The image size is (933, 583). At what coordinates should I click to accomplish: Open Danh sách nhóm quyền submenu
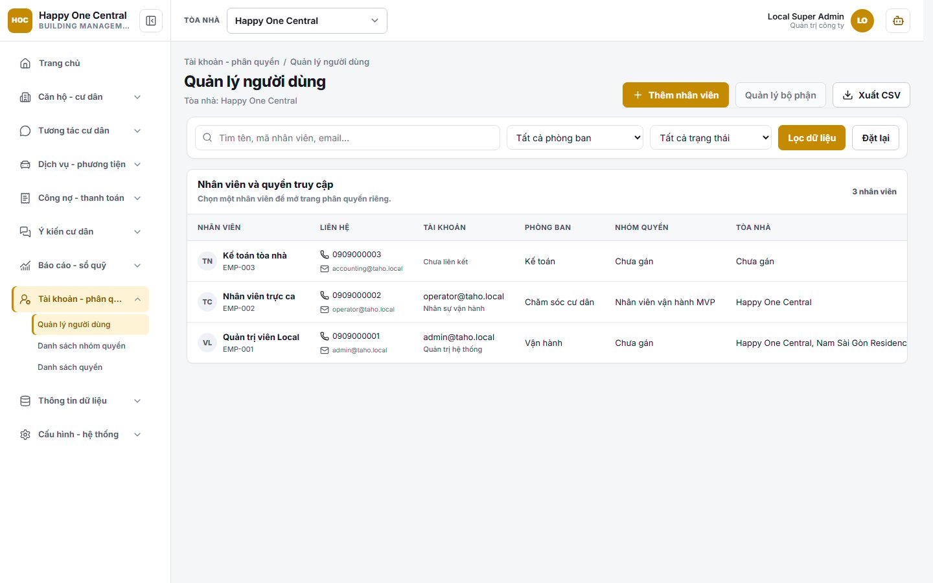[x=82, y=346]
